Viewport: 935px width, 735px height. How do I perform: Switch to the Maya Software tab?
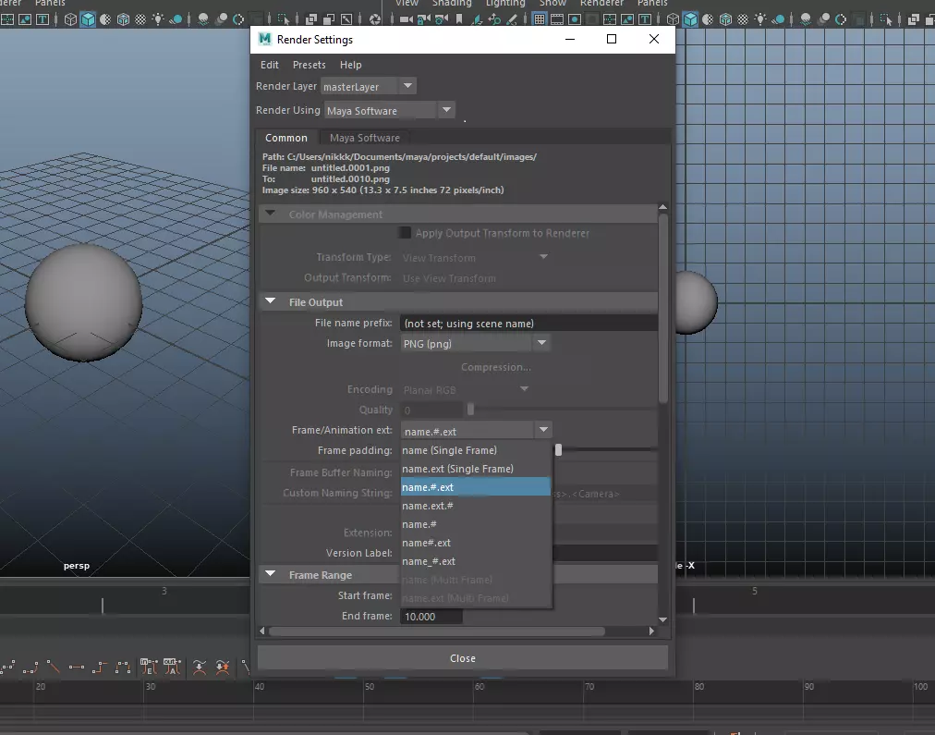[364, 138]
